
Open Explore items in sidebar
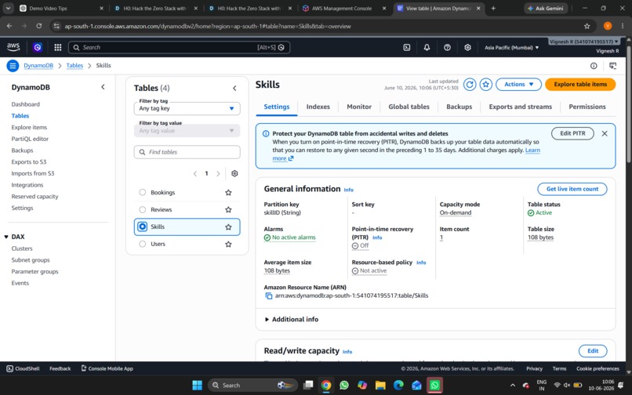[29, 128]
